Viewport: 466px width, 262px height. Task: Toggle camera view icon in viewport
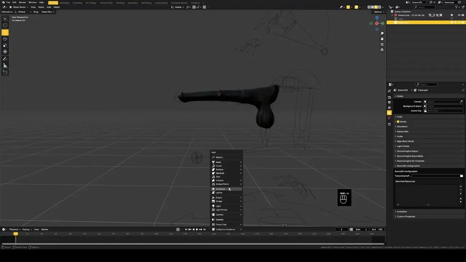pyautogui.click(x=382, y=44)
